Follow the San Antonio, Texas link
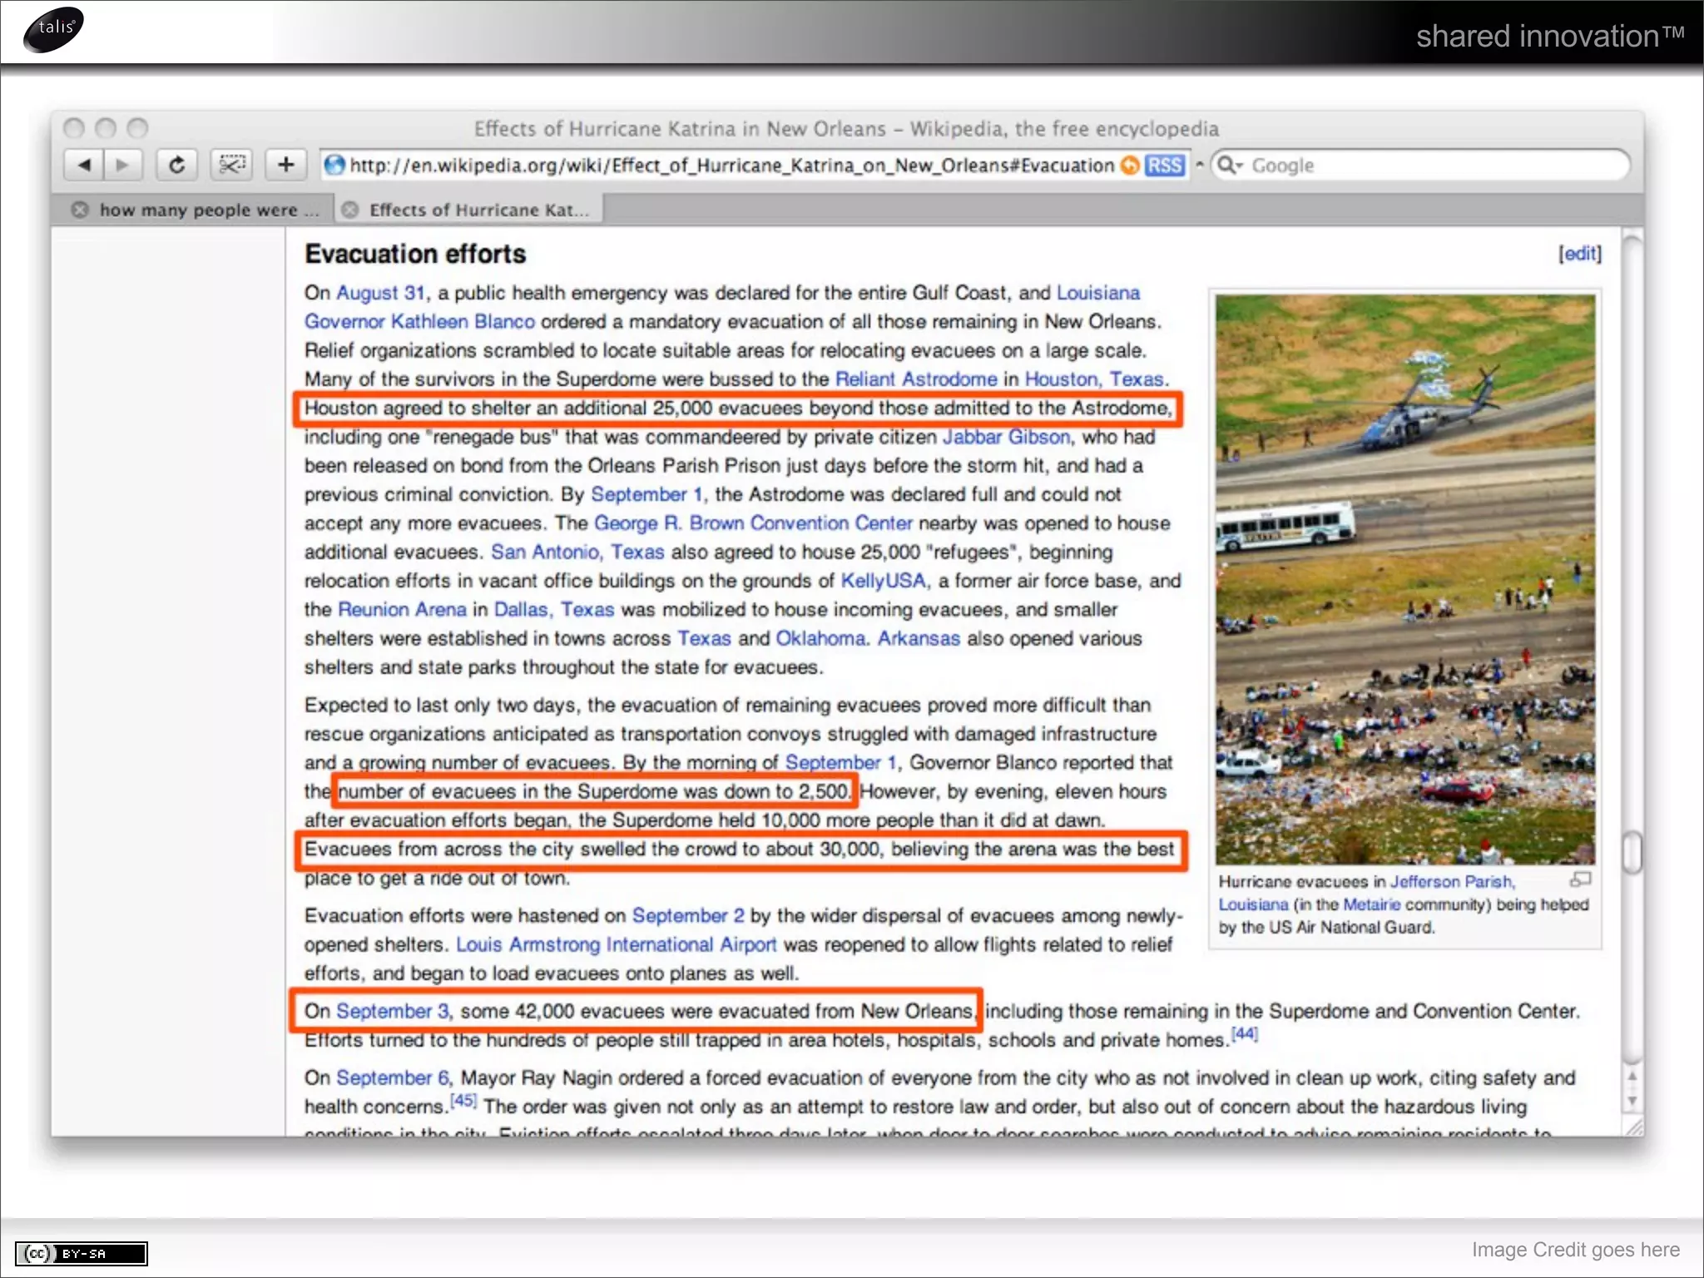Image resolution: width=1704 pixels, height=1278 pixels. point(577,552)
